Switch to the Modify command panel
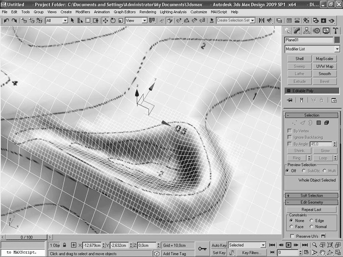The image size is (343, 257). [297, 31]
